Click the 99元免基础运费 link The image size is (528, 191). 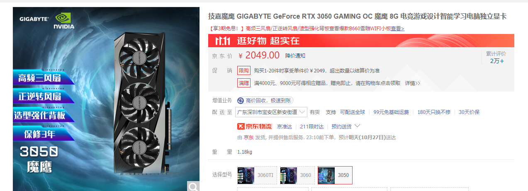click(x=391, y=112)
